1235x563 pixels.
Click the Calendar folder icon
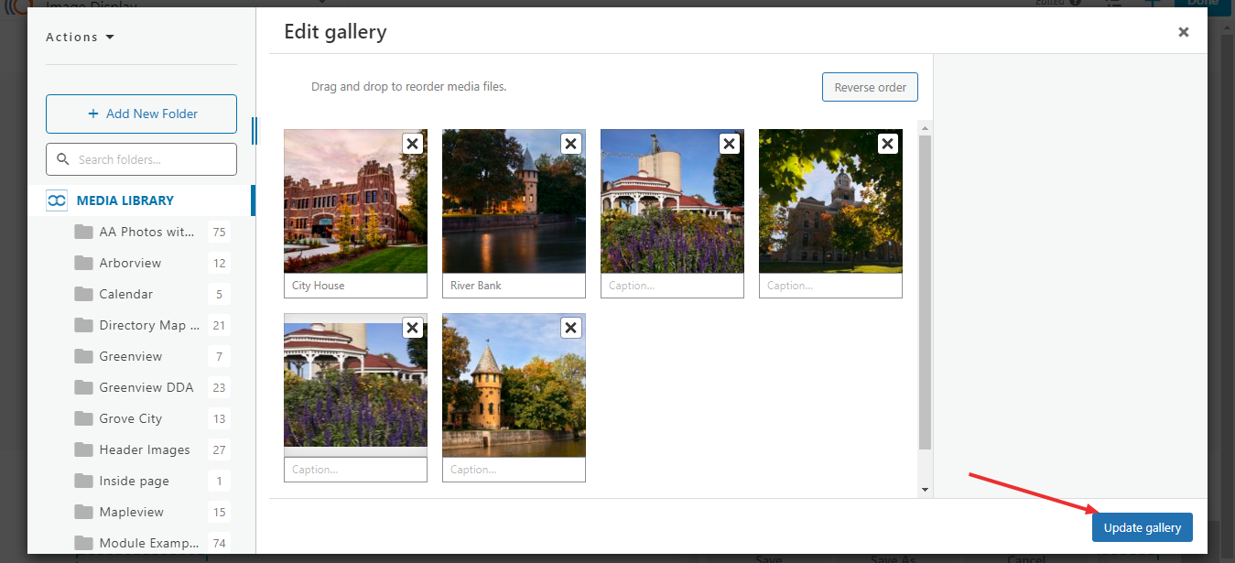pos(84,294)
